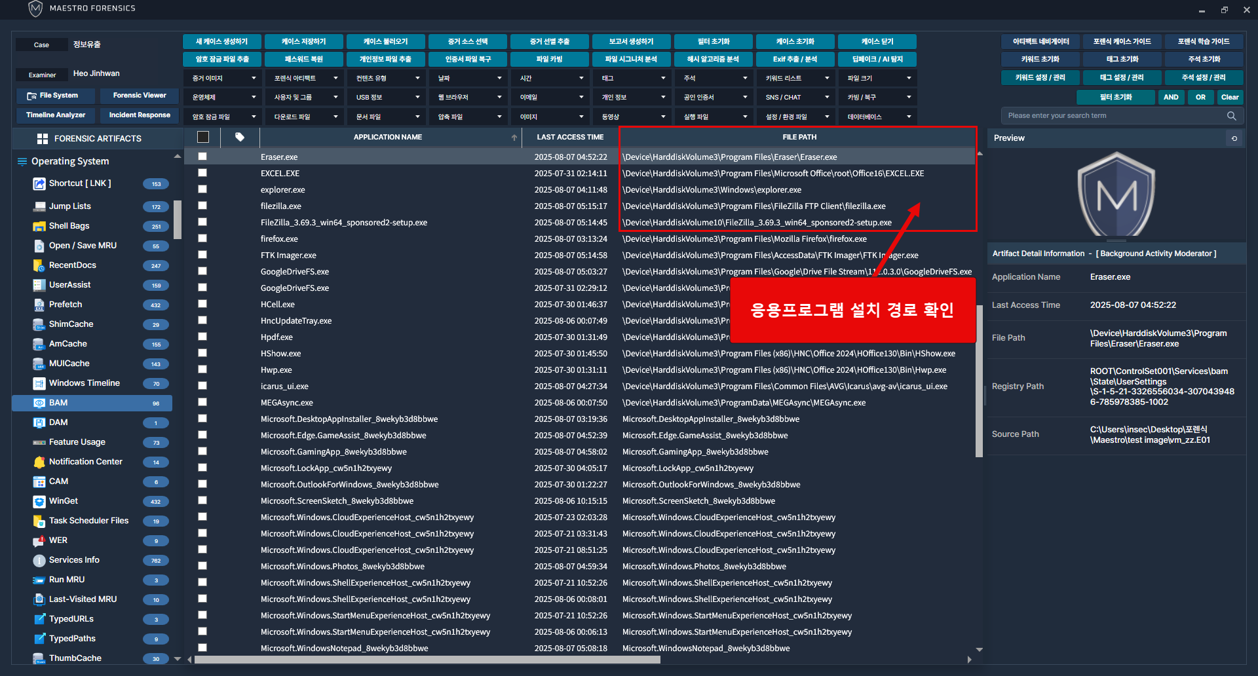The image size is (1258, 676).
Task: Click the Forensic Artifacts grid icon
Action: point(43,139)
